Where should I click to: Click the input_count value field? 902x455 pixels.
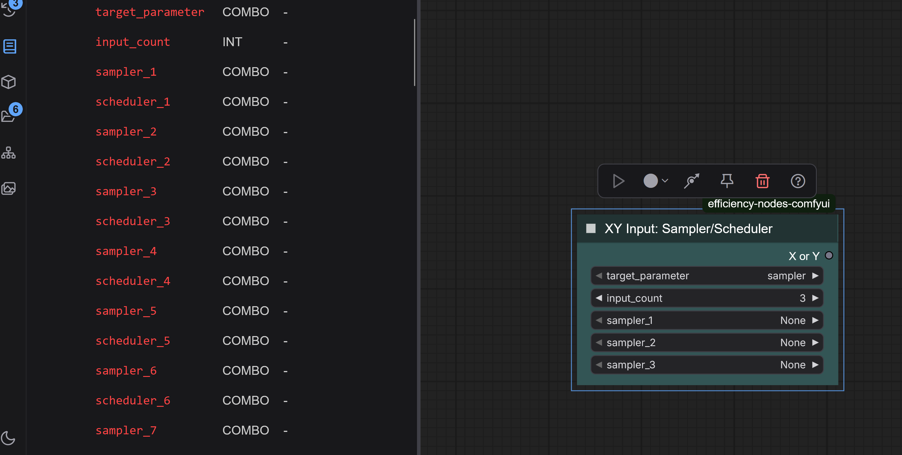[x=707, y=298]
